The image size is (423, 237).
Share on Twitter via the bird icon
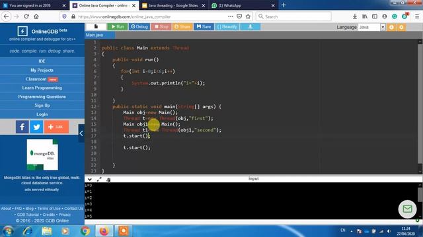pyautogui.click(x=36, y=127)
